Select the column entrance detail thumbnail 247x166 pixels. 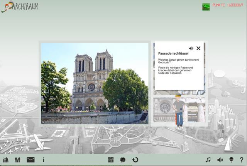[195, 110]
